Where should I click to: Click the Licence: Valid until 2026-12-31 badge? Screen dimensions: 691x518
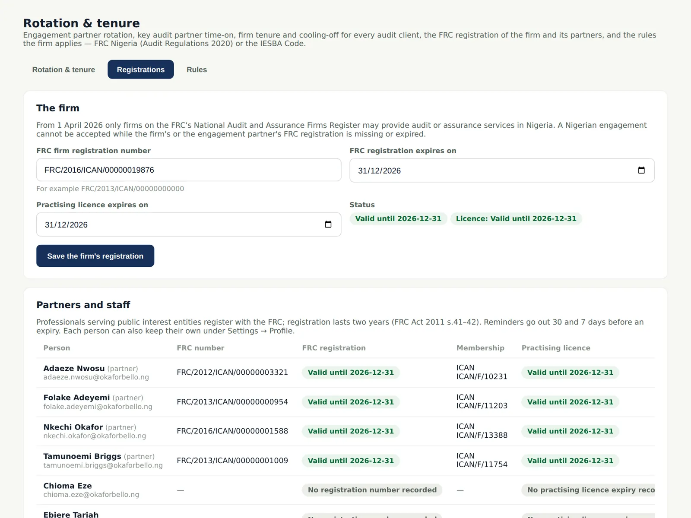tap(516, 218)
